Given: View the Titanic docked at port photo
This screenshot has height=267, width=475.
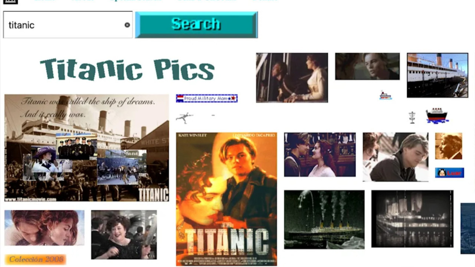Looking at the screenshot, I should (437, 75).
